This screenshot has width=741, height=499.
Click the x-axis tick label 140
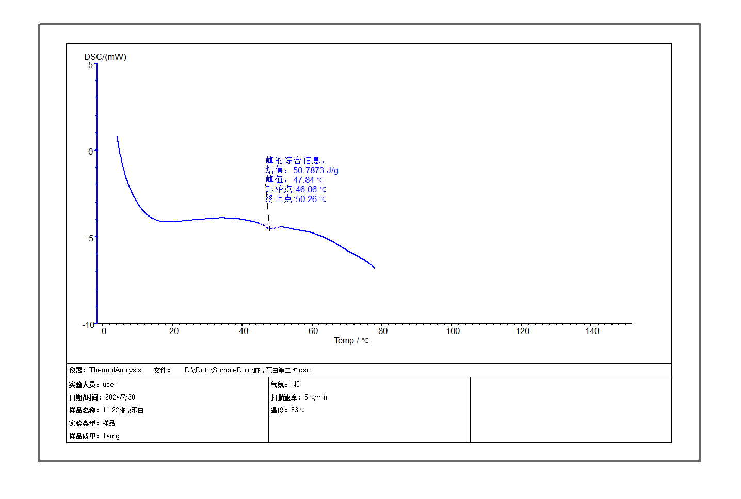point(592,331)
